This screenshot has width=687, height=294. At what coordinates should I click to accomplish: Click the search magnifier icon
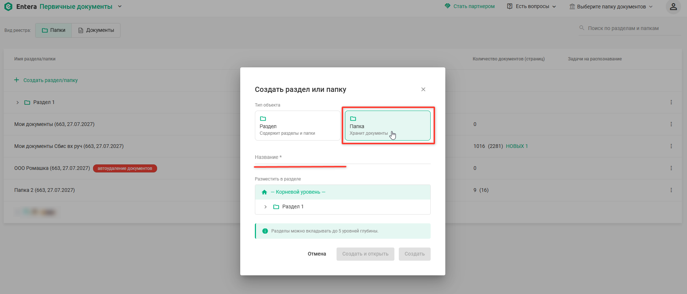582,28
